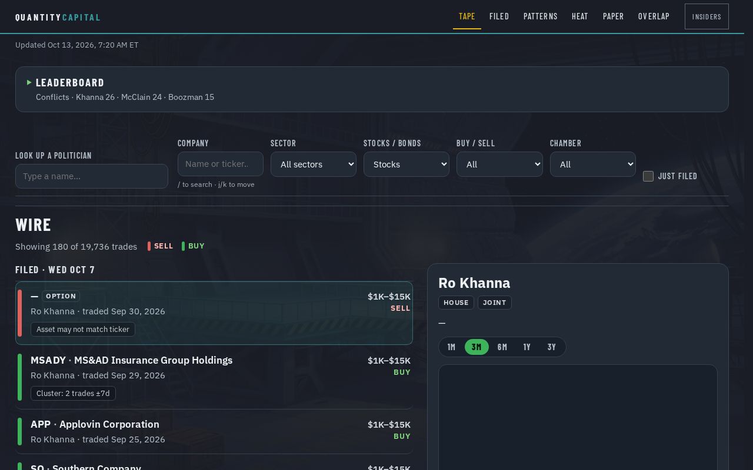Select the 3M time range
This screenshot has height=470, width=753.
477,347
